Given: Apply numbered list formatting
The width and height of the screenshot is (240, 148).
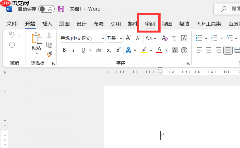Looking at the screenshot, I should [x=214, y=38].
